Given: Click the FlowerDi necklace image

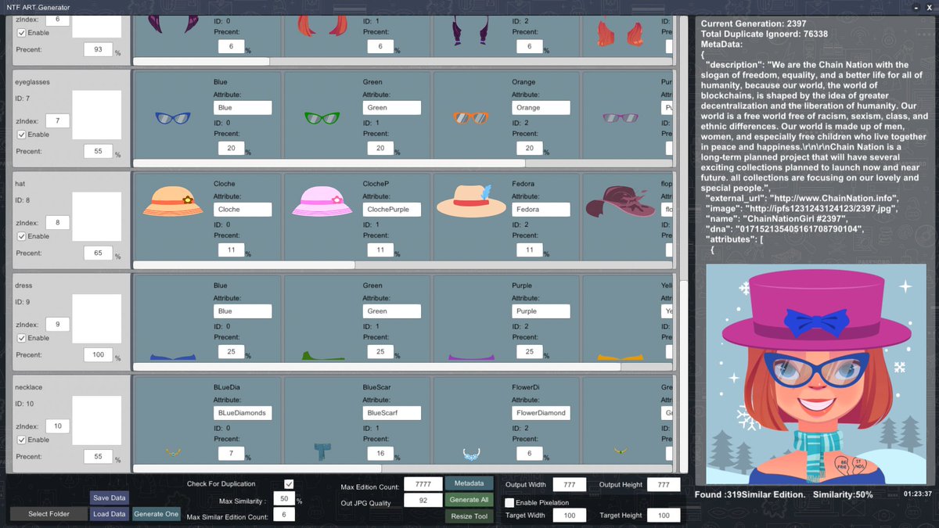Looking at the screenshot, I should coord(470,452).
